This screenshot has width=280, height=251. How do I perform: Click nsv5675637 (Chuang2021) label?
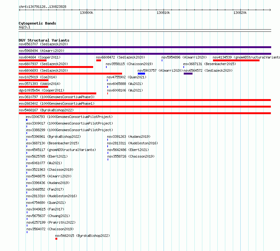click(48, 216)
